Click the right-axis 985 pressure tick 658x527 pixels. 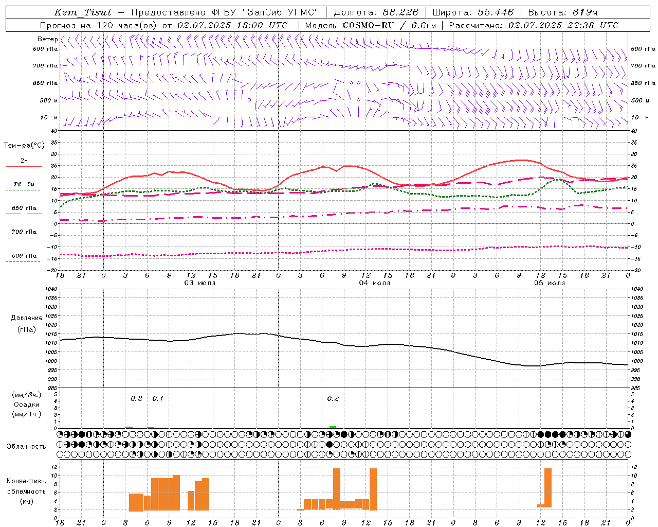click(636, 389)
